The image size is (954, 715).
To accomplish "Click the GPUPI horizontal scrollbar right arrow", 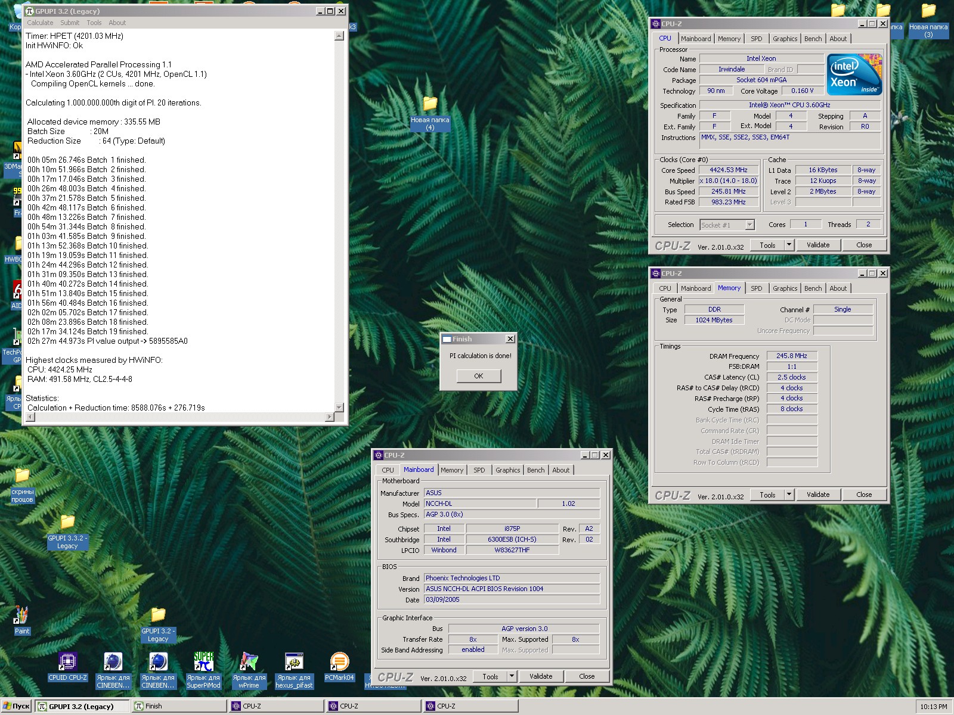I will click(330, 417).
